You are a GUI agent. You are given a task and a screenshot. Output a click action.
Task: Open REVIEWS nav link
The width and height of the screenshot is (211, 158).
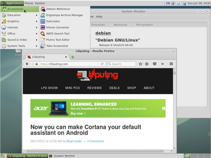pyautogui.click(x=94, y=88)
